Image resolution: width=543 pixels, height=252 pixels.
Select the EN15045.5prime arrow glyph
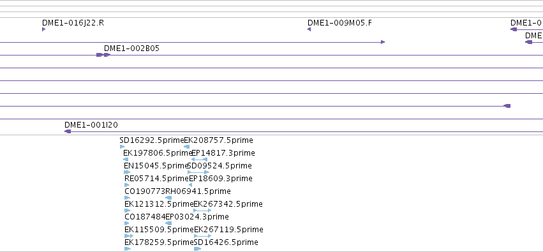coord(127,172)
